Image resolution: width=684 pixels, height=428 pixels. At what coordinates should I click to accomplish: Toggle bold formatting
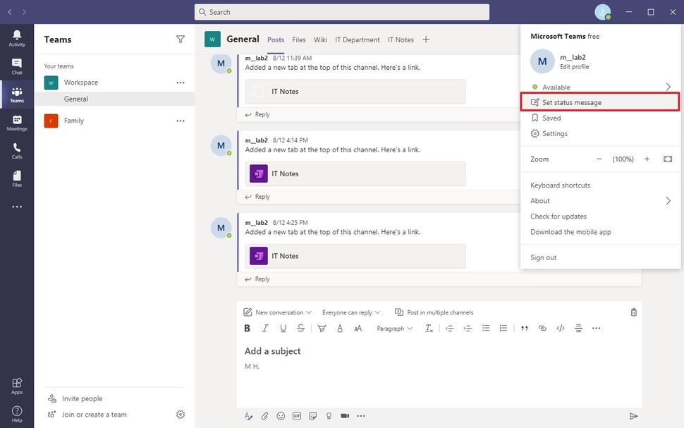(247, 328)
